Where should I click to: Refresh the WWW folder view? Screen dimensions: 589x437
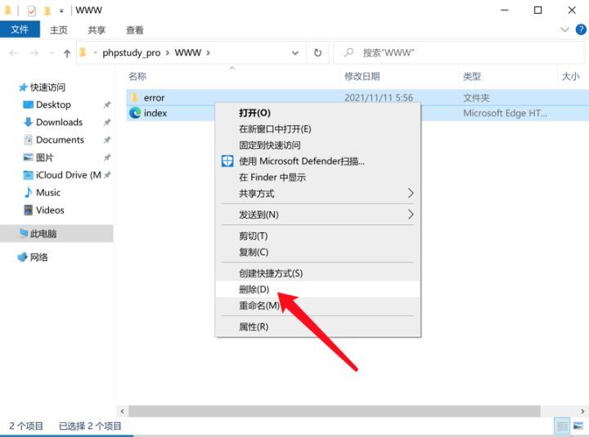(x=317, y=53)
